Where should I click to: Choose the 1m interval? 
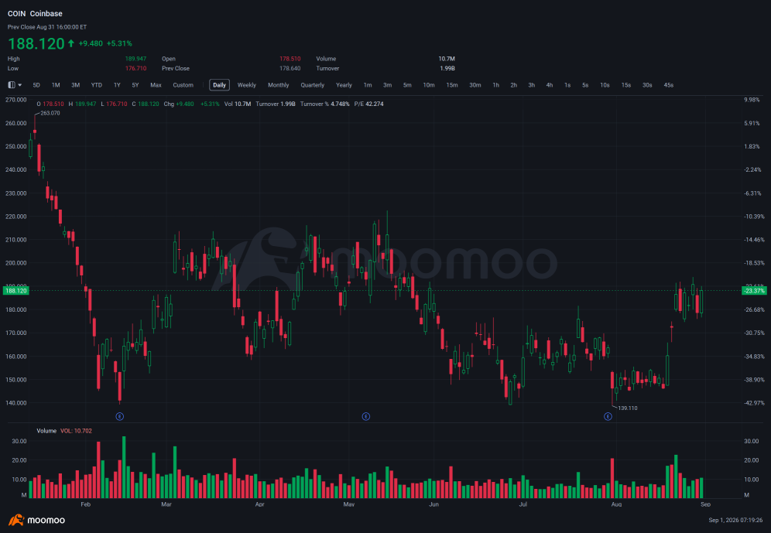tap(368, 85)
